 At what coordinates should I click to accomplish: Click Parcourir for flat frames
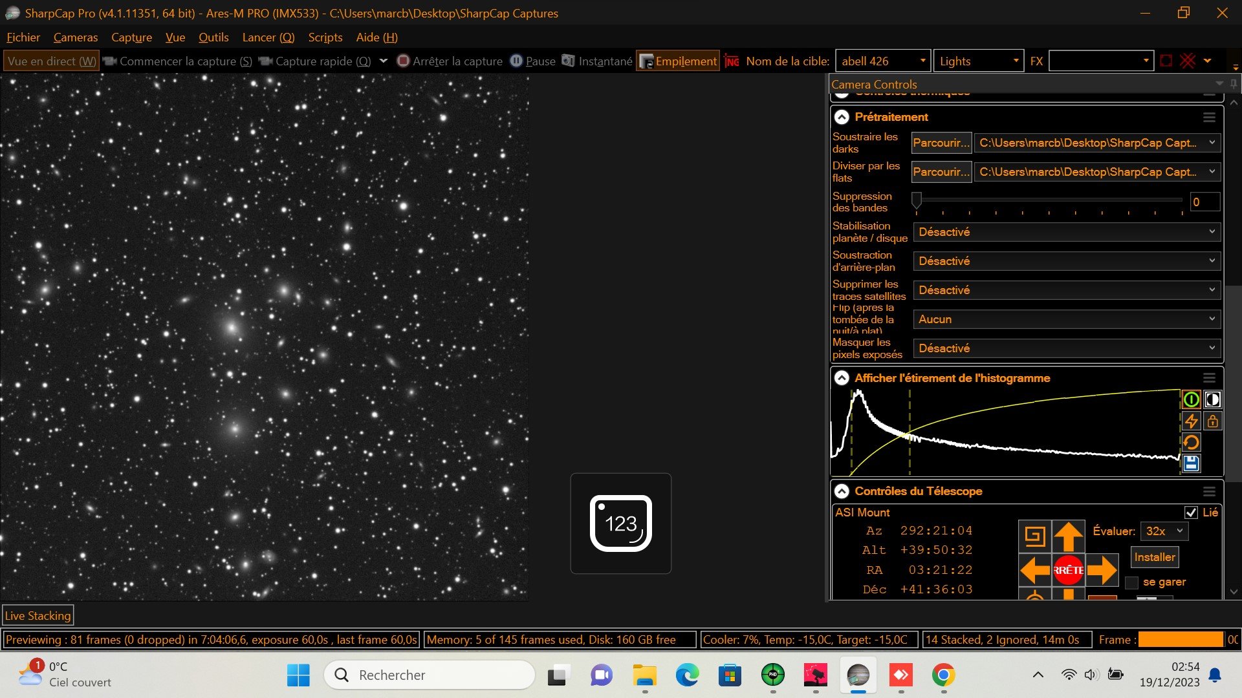pos(941,172)
